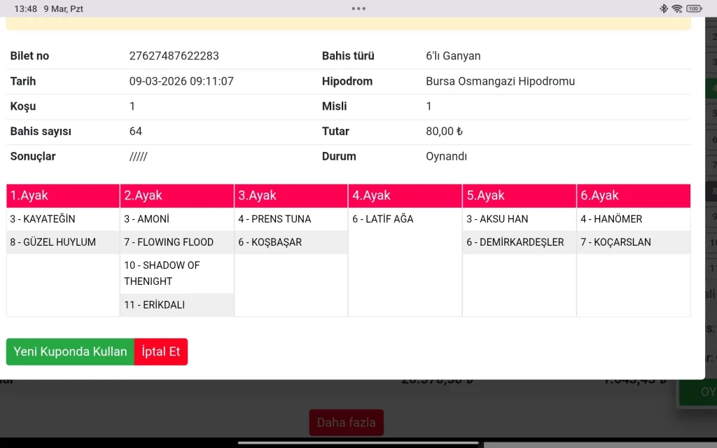Tap the dimmed Daha fazla button
This screenshot has height=448, width=717.
[x=347, y=422]
